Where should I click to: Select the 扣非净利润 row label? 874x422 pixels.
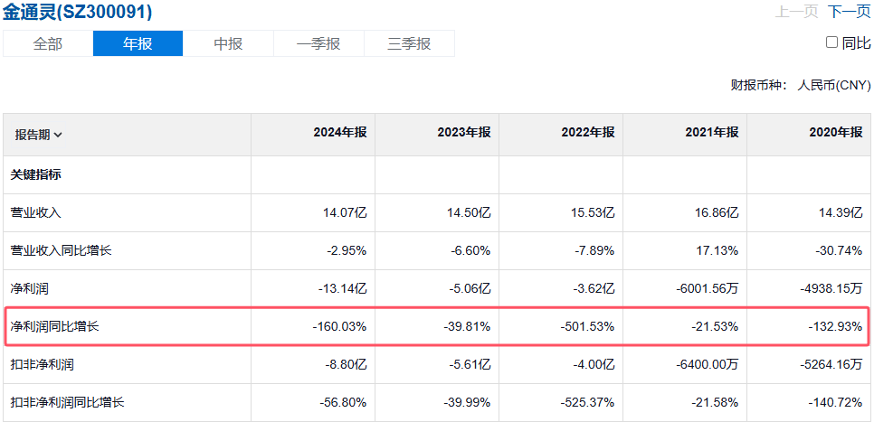pos(43,365)
